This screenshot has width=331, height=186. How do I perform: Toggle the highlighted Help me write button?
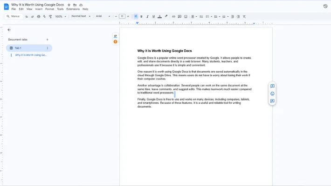pos(136,16)
